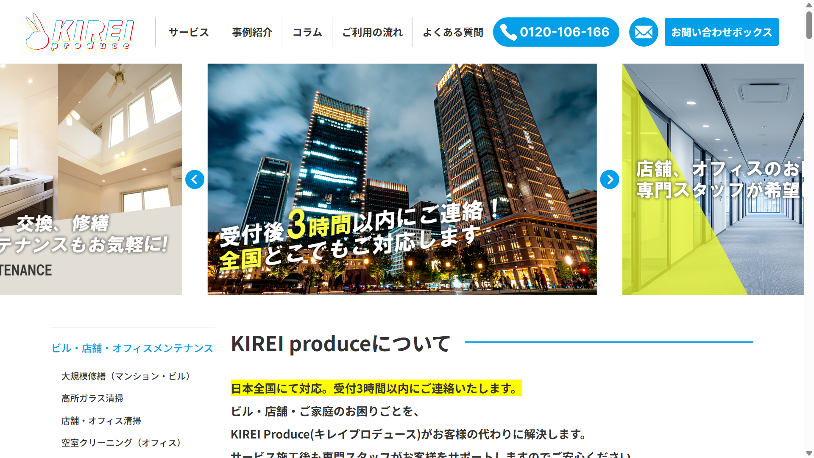Open the よくある質問 menu item
814x458 pixels.
(x=453, y=32)
